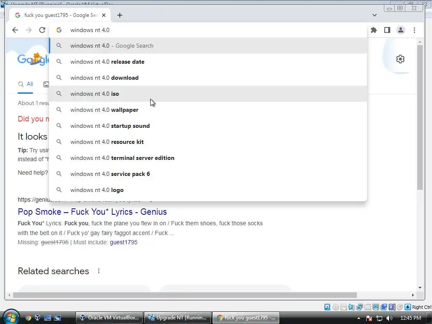Screen dimensions: 432x324
Task: Click the forward navigation arrow
Action: (29, 30)
